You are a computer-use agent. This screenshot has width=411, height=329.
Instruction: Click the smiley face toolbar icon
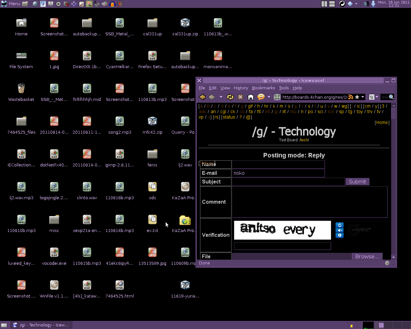pos(261,97)
